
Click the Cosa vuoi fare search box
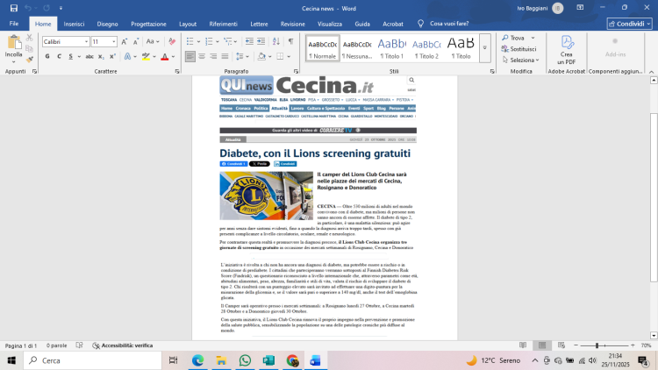coord(449,24)
